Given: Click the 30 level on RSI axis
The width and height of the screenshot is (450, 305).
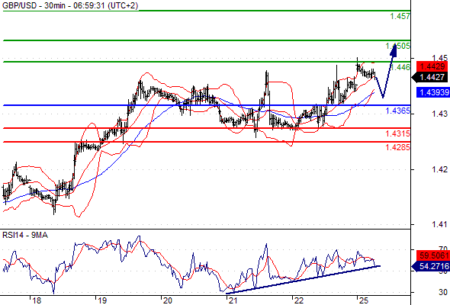Looking at the screenshot, I should click(x=443, y=292).
